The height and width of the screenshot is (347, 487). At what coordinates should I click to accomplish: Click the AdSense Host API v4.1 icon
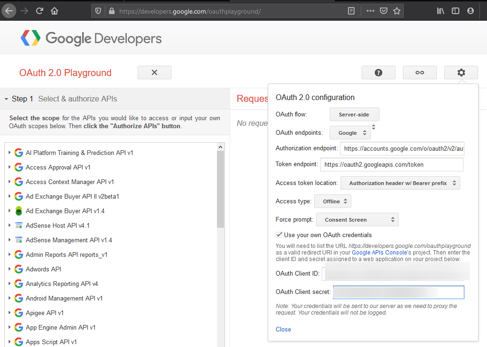(x=19, y=225)
